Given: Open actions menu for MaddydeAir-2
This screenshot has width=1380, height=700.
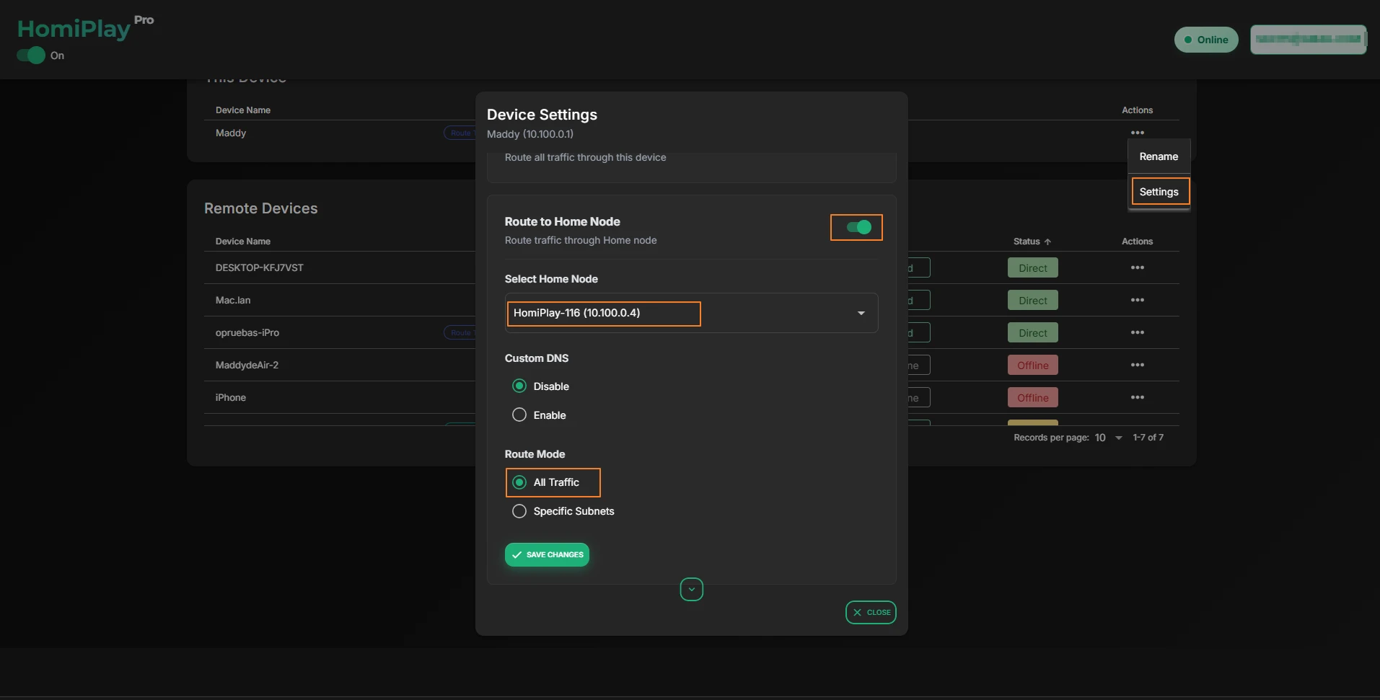Looking at the screenshot, I should (1137, 365).
